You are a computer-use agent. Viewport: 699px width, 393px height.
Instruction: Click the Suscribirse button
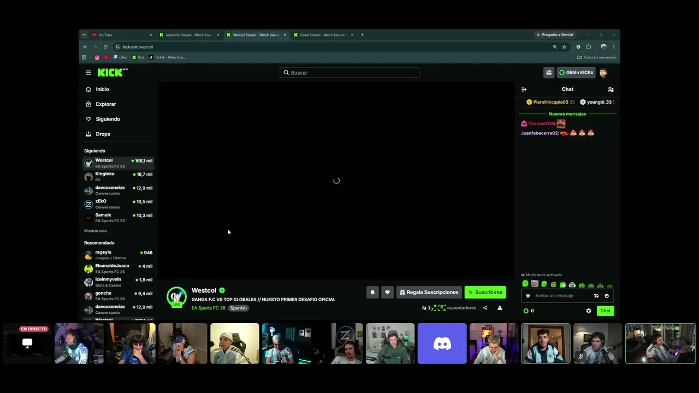tap(485, 292)
